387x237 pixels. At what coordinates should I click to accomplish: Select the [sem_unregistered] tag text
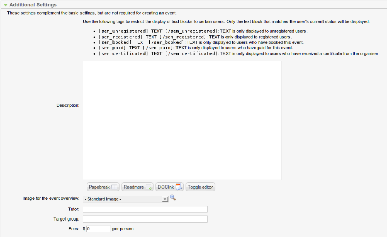click(123, 31)
